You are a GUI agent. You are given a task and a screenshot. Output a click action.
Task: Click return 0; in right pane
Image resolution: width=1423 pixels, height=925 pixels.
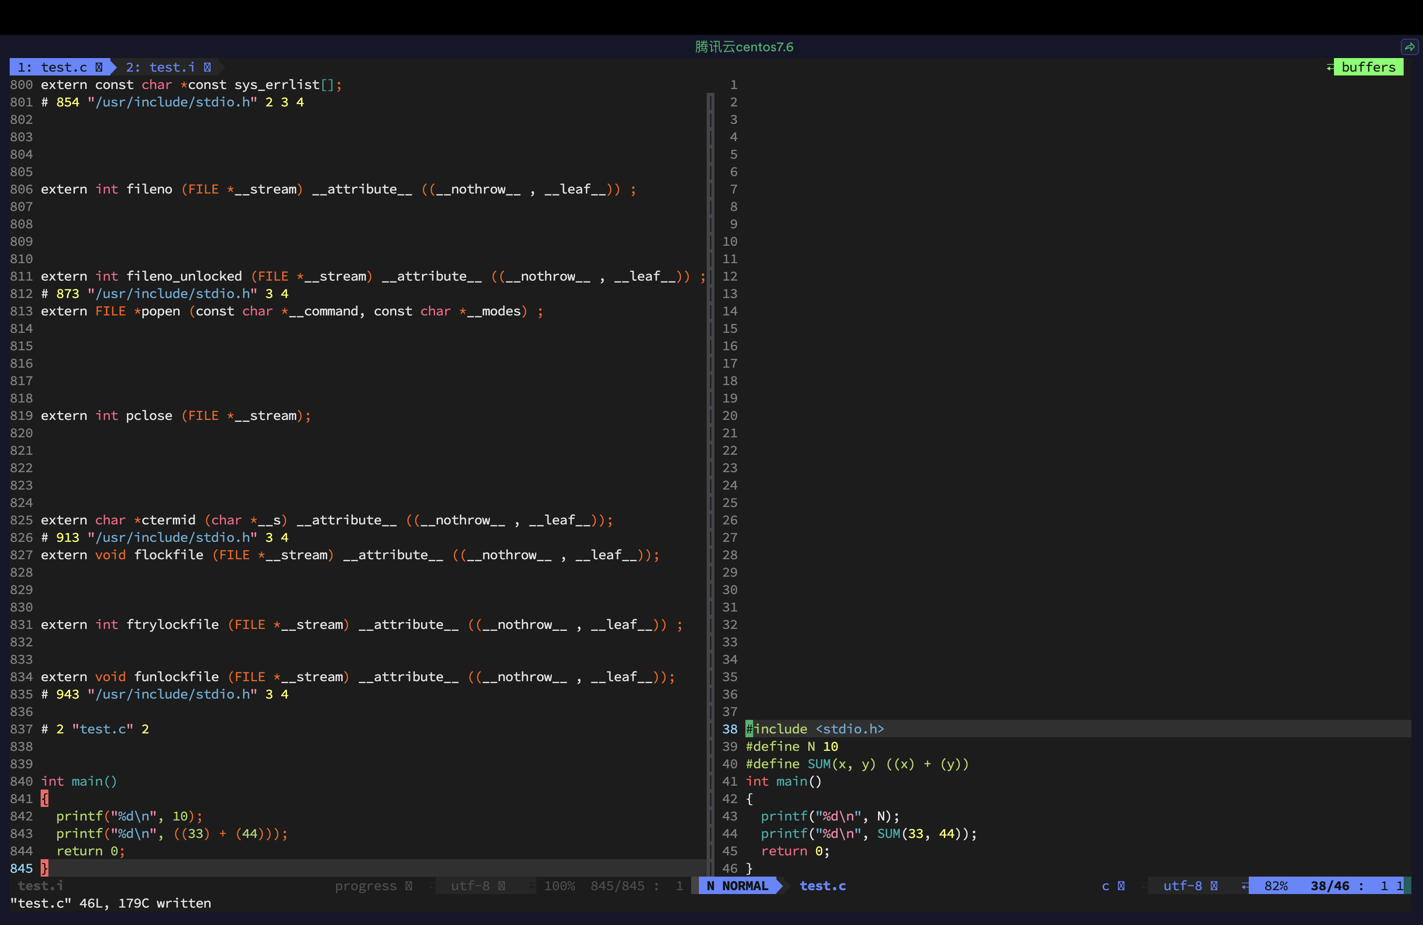795,851
